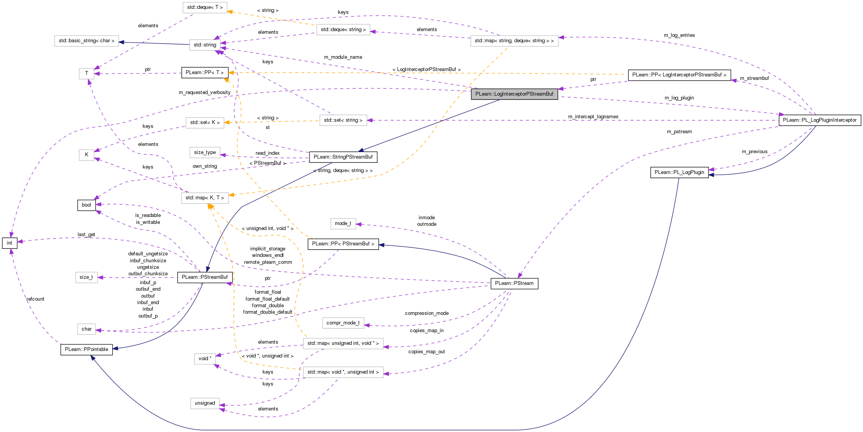Click the PLearn::StringPStreamBuf class node

click(343, 157)
